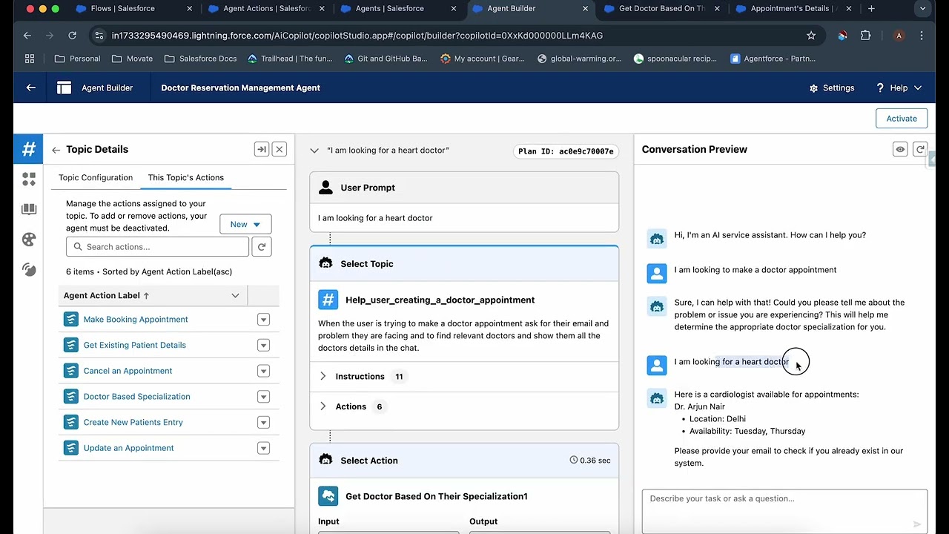Screen dimensions: 949x534
Task: Open the Help menu
Action: [899, 88]
